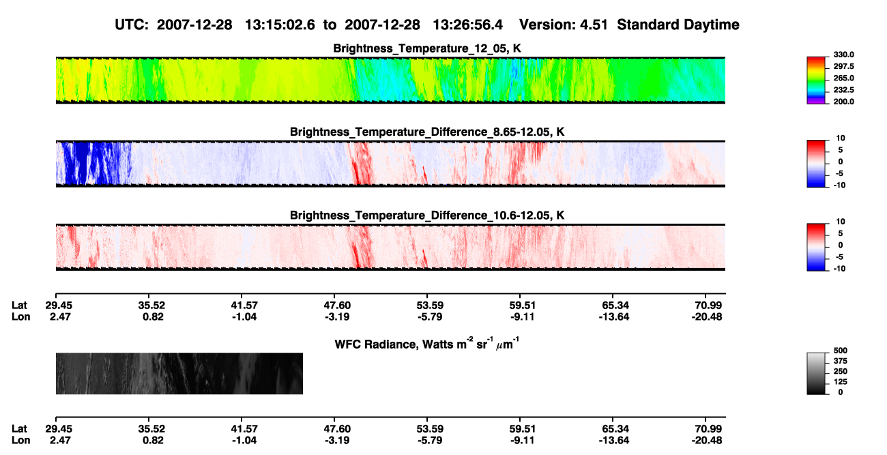The width and height of the screenshot is (887, 455).
Task: Click the 125 tick on the grayscale colorbar
Action: (x=842, y=382)
